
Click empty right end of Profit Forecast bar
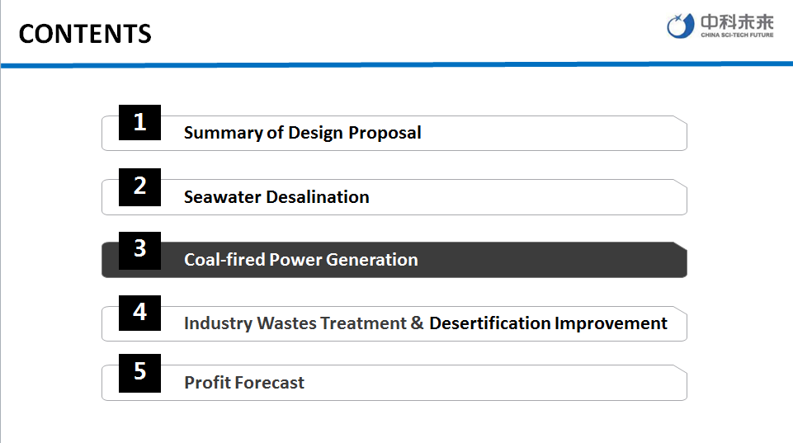578,383
